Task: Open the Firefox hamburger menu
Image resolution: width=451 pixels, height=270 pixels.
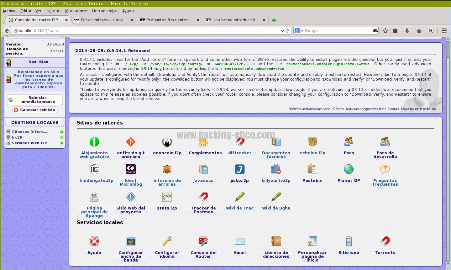Action: 444,31
